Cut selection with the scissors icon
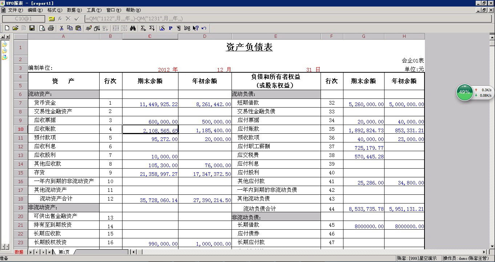 pos(61,28)
